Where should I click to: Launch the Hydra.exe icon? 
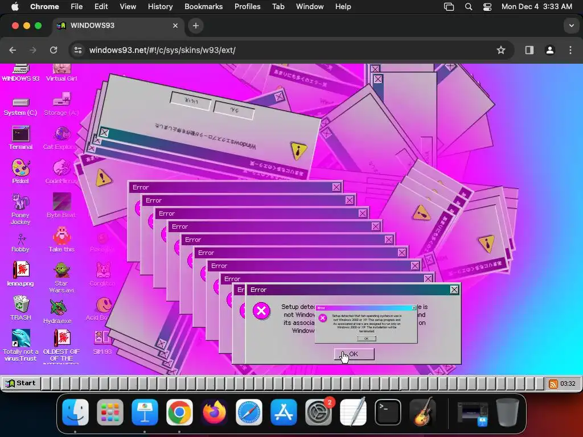pos(58,311)
